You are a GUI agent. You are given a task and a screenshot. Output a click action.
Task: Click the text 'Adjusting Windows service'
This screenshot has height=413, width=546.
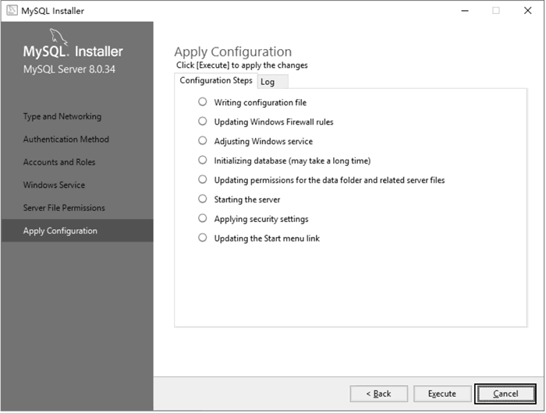264,142
